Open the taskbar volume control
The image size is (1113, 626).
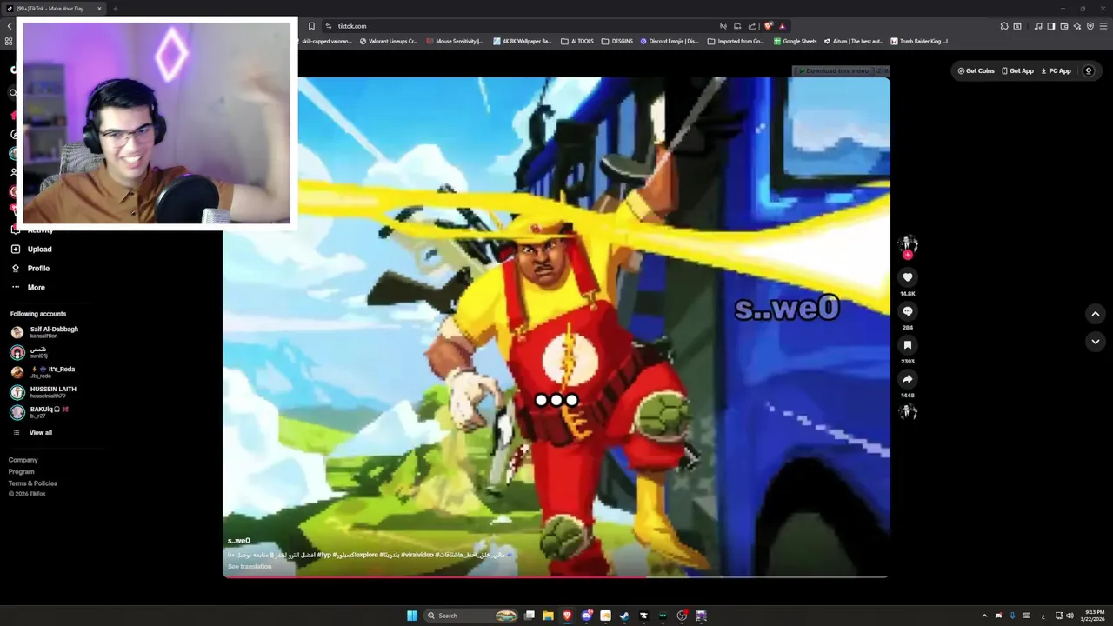pyautogui.click(x=1070, y=616)
